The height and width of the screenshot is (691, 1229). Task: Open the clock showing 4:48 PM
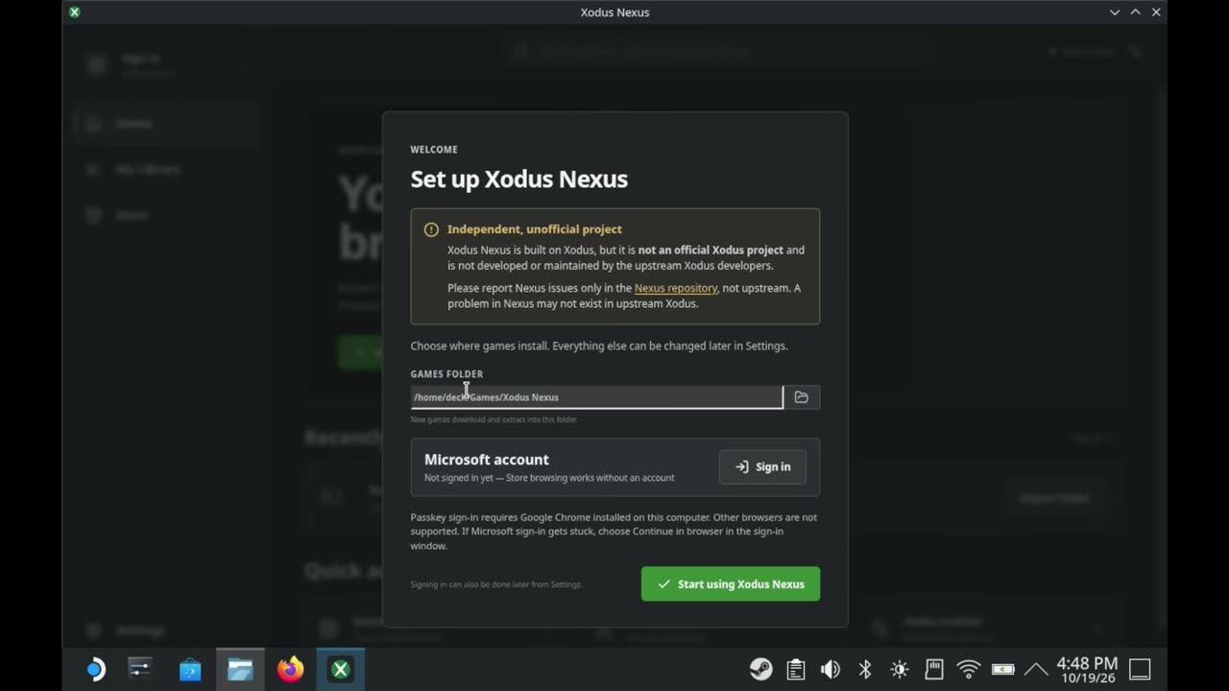click(x=1087, y=669)
